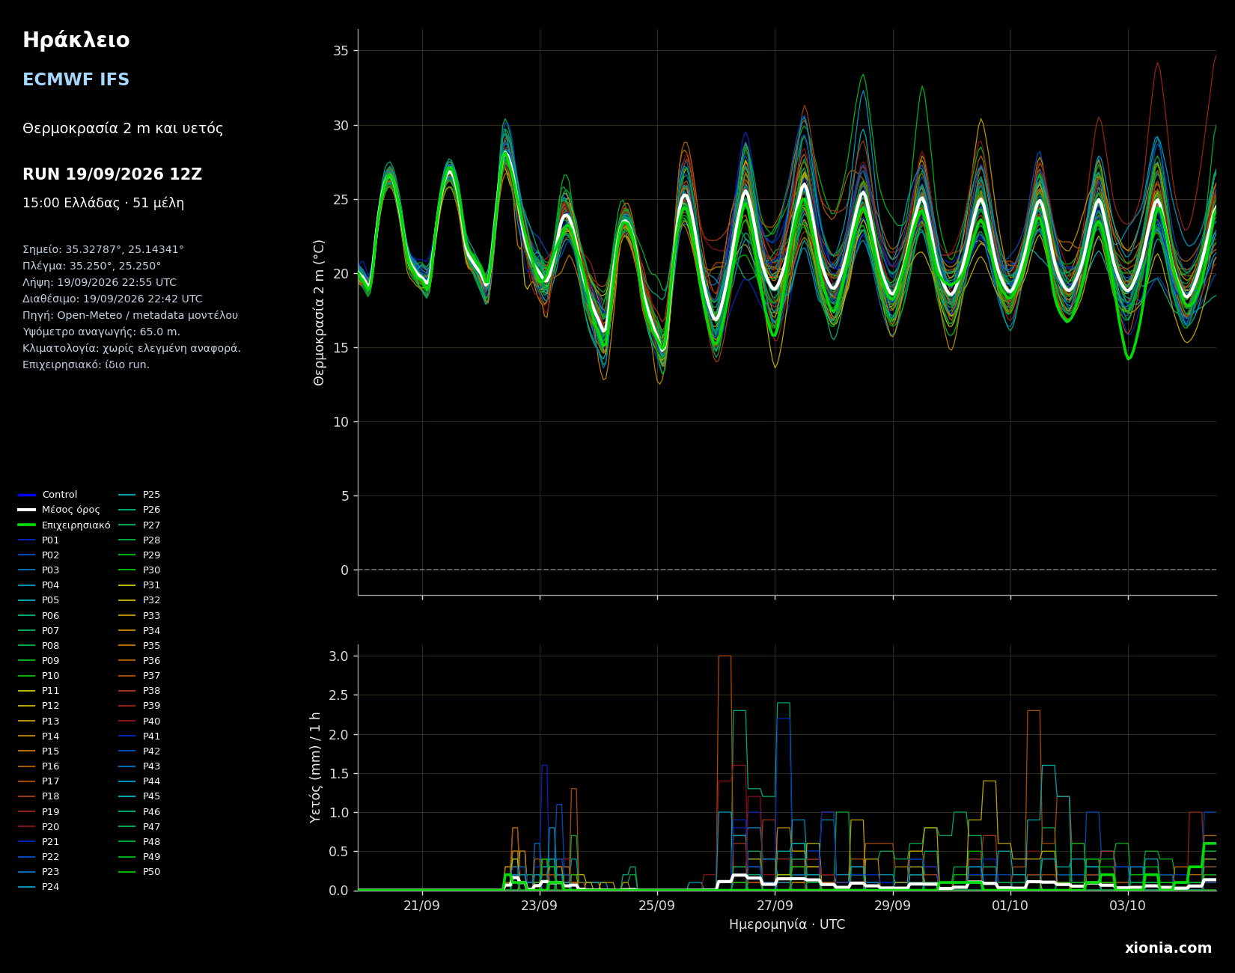
Task: Click the 01/10 date tick label
Action: coord(1010,906)
